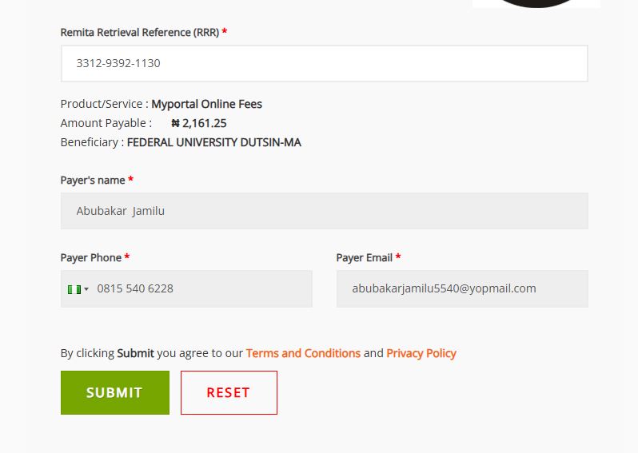Open the Privacy Policy link

[421, 353]
